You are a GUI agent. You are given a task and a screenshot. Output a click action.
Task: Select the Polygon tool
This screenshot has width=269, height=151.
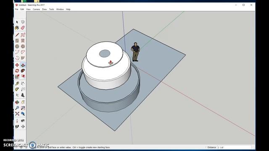click(23, 46)
